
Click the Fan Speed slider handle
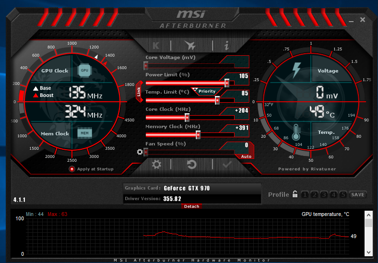click(x=146, y=152)
